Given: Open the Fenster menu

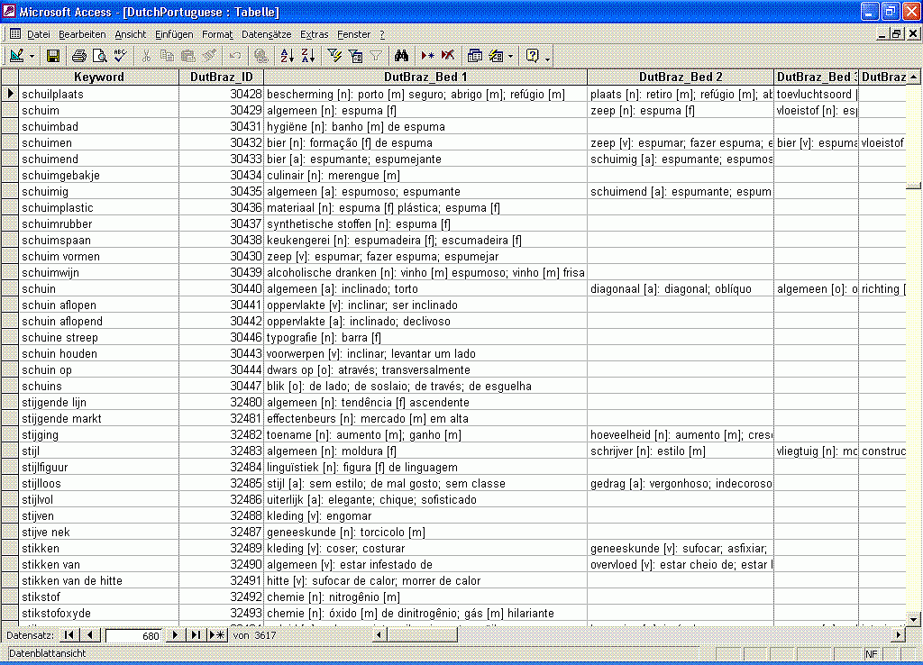Looking at the screenshot, I should 353,34.
